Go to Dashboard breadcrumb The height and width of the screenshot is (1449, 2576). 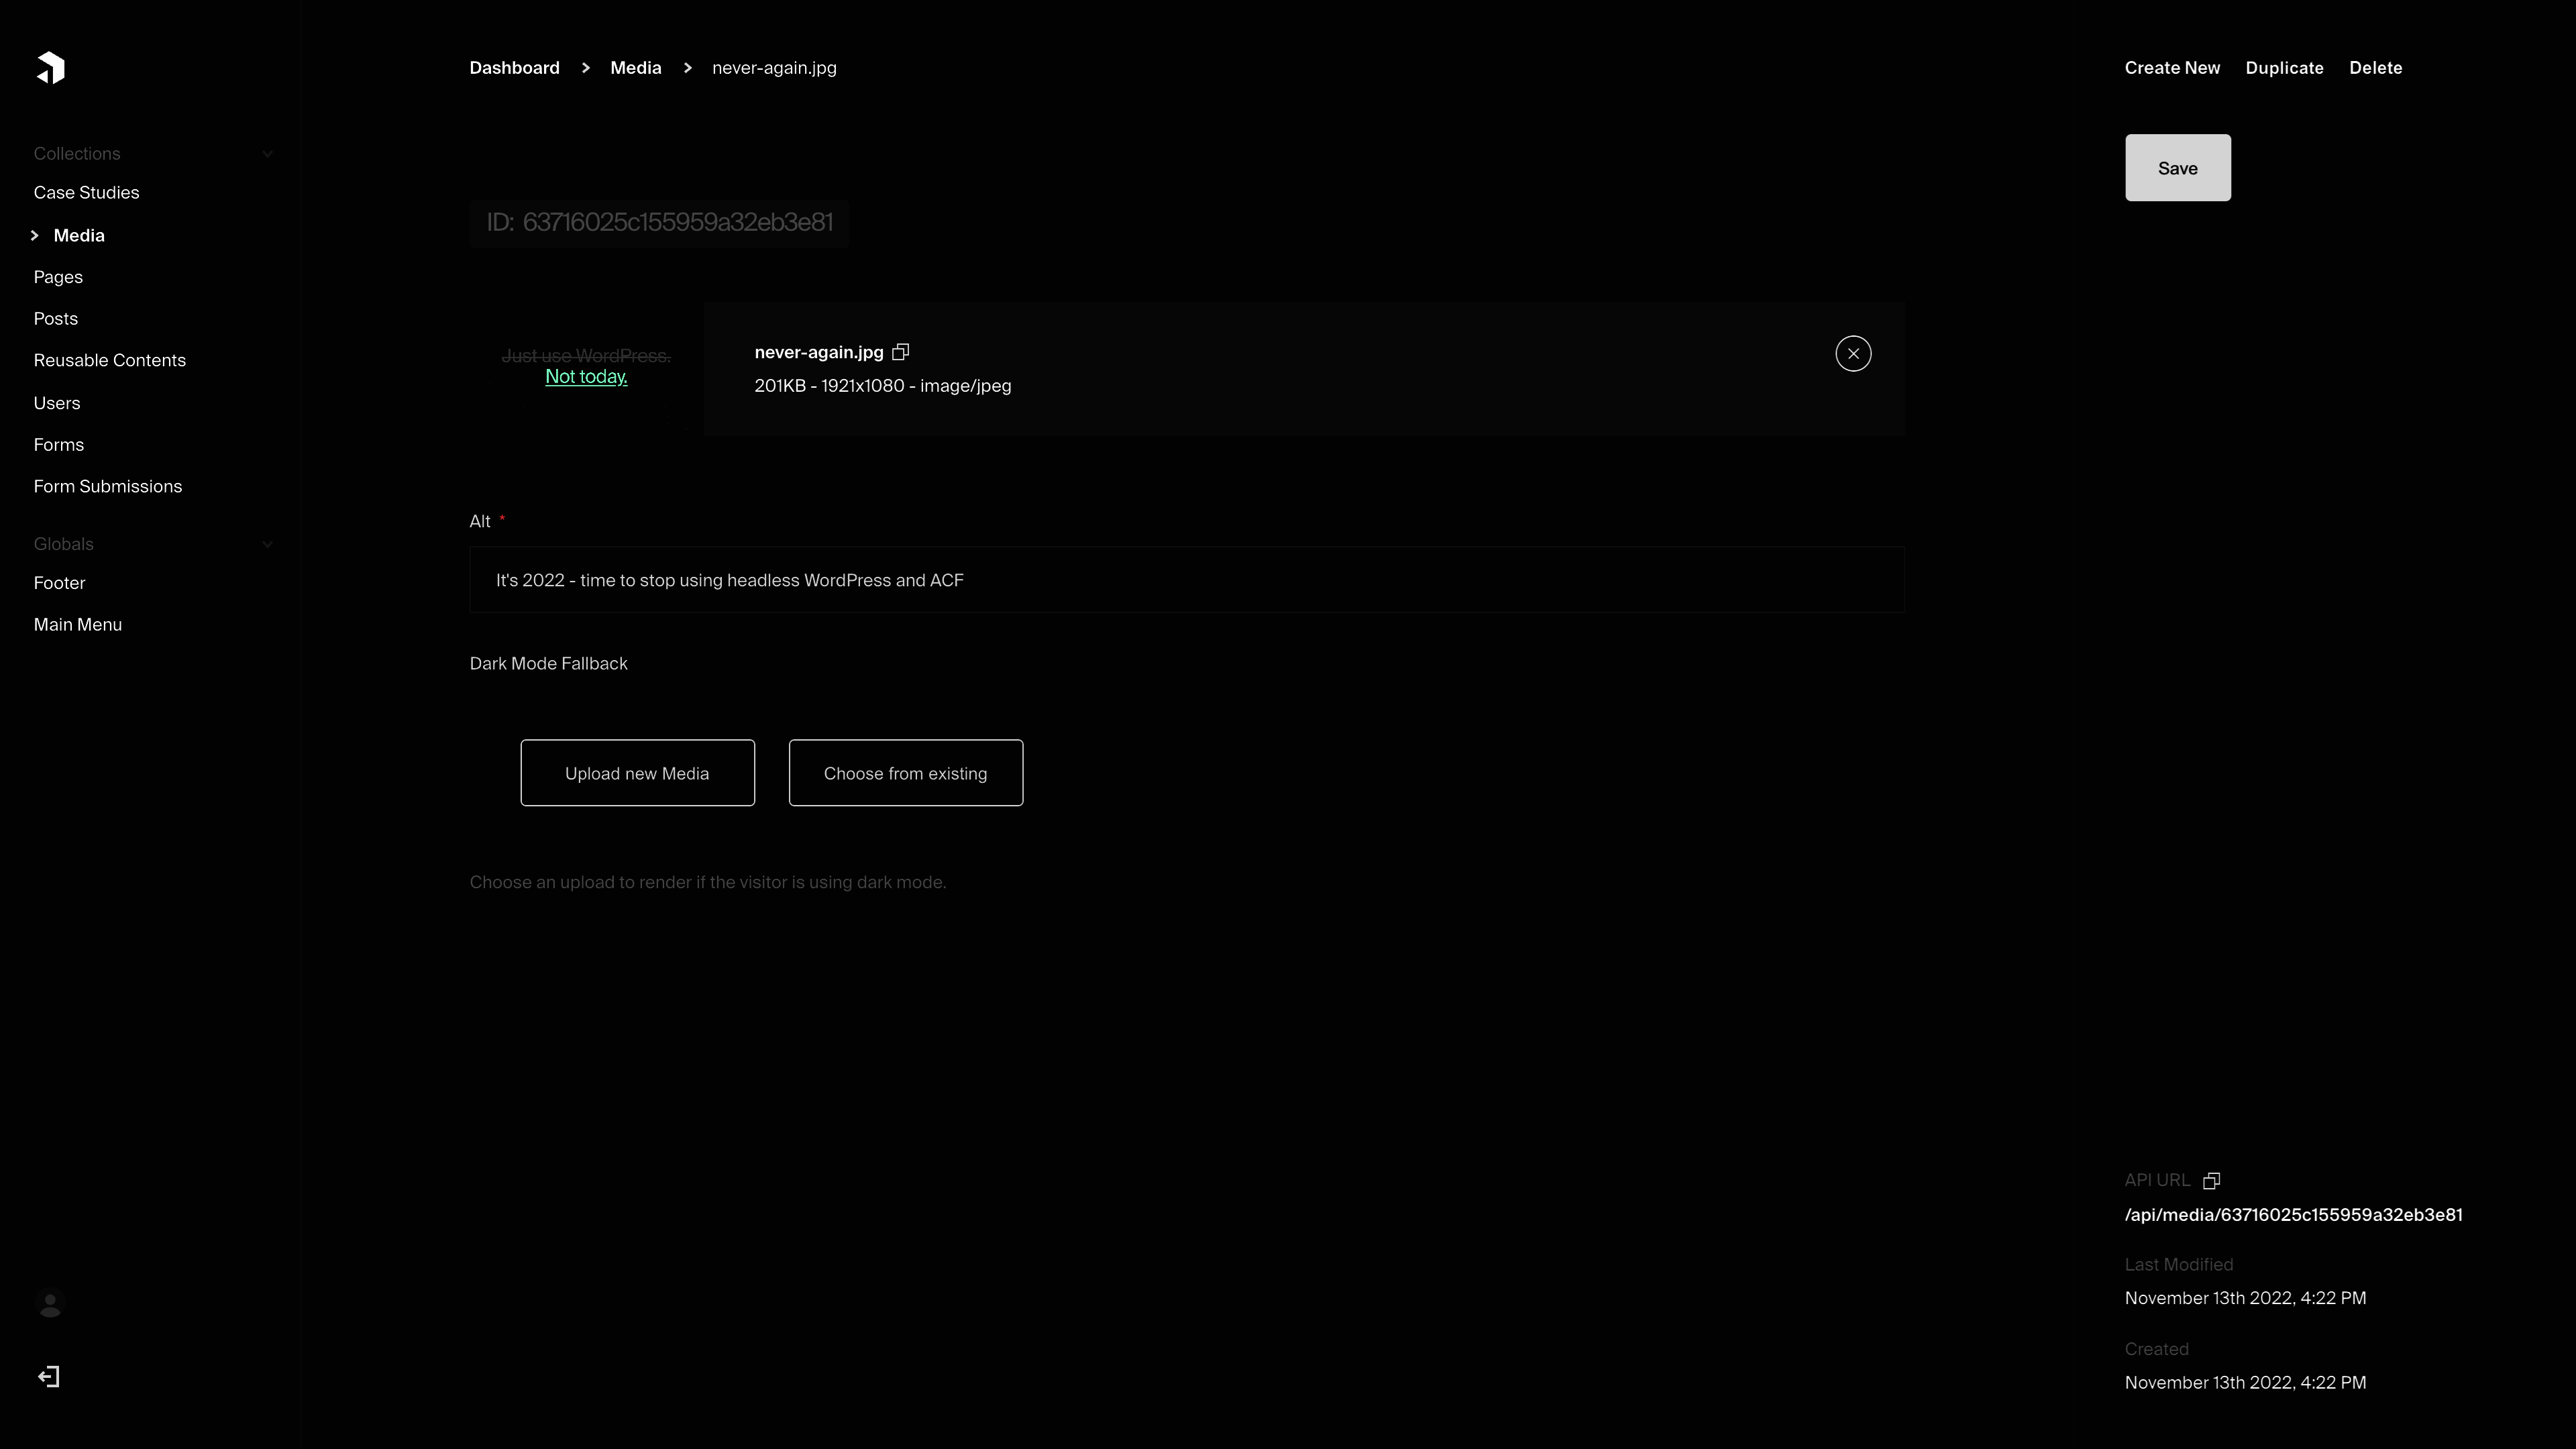pyautogui.click(x=514, y=68)
